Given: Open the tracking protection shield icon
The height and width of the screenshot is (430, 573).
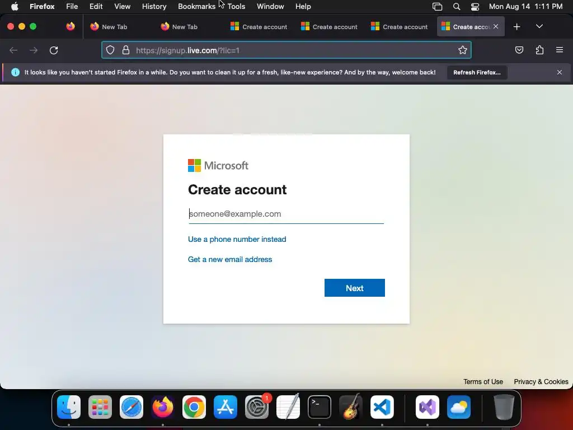Looking at the screenshot, I should [x=110, y=50].
